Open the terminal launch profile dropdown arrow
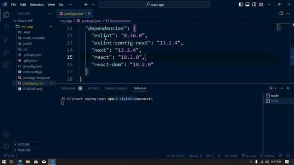Image resolution: width=294 pixels, height=165 pixels. coord(275,88)
